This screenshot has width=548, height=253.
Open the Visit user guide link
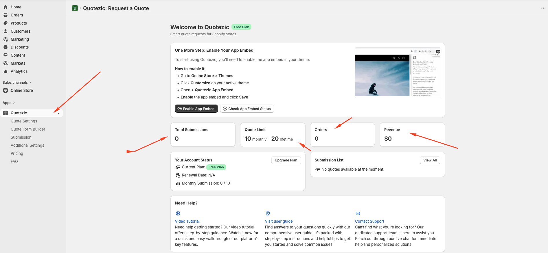tap(279, 221)
